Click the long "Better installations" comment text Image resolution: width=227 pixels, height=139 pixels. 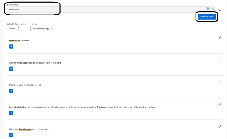(83, 107)
